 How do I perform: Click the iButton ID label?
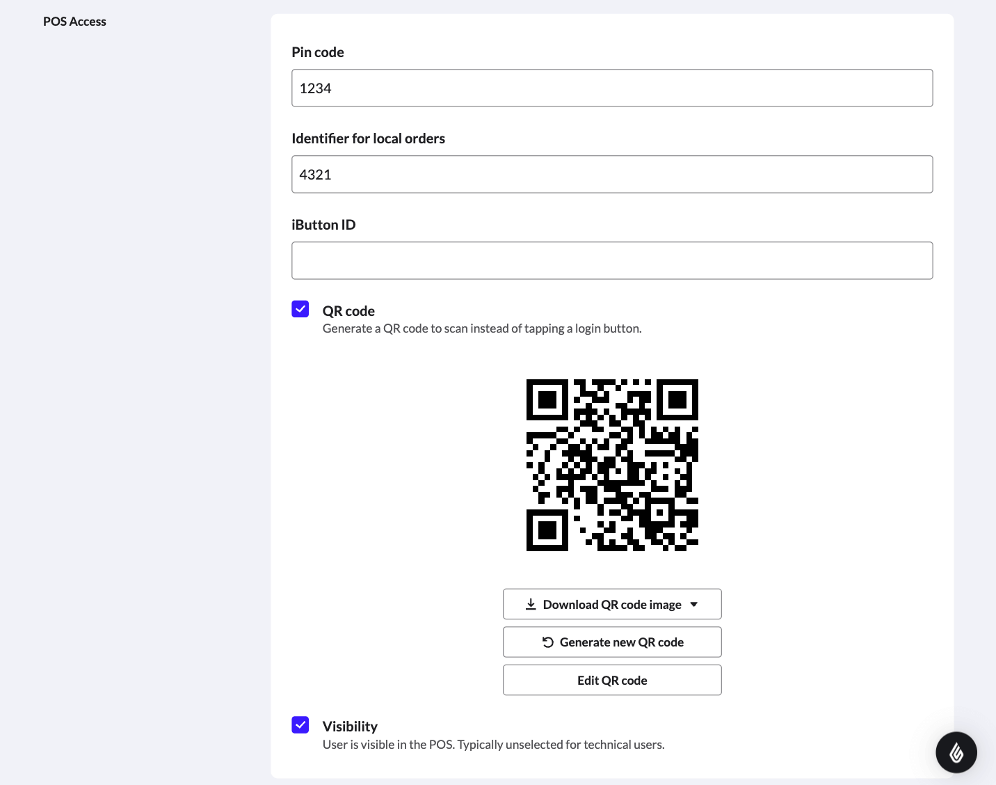coord(323,224)
